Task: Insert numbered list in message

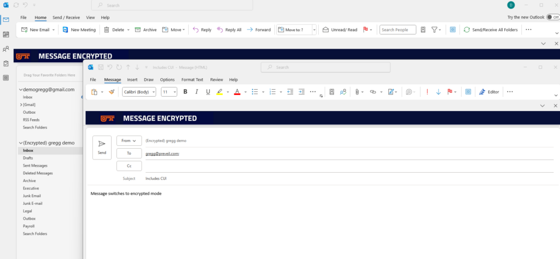Action: (x=272, y=92)
